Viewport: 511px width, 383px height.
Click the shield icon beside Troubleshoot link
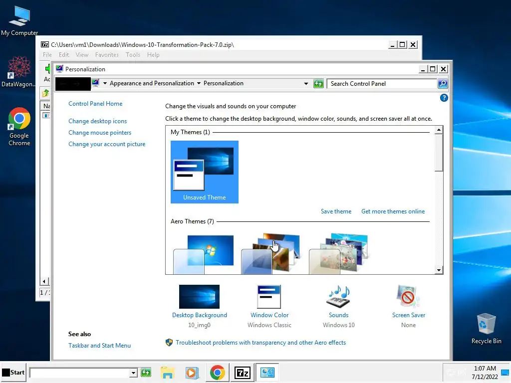(x=169, y=342)
